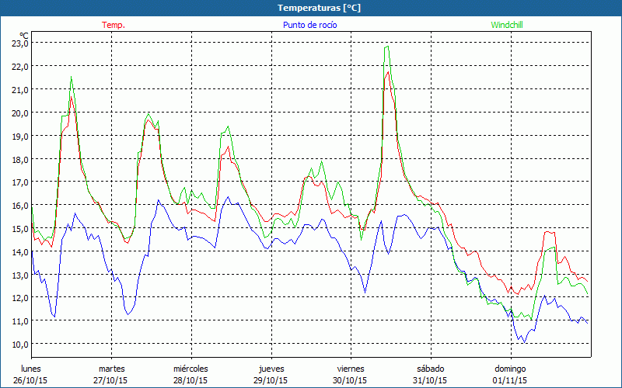Click the 18,0 tick label on the y-axis

(19, 159)
